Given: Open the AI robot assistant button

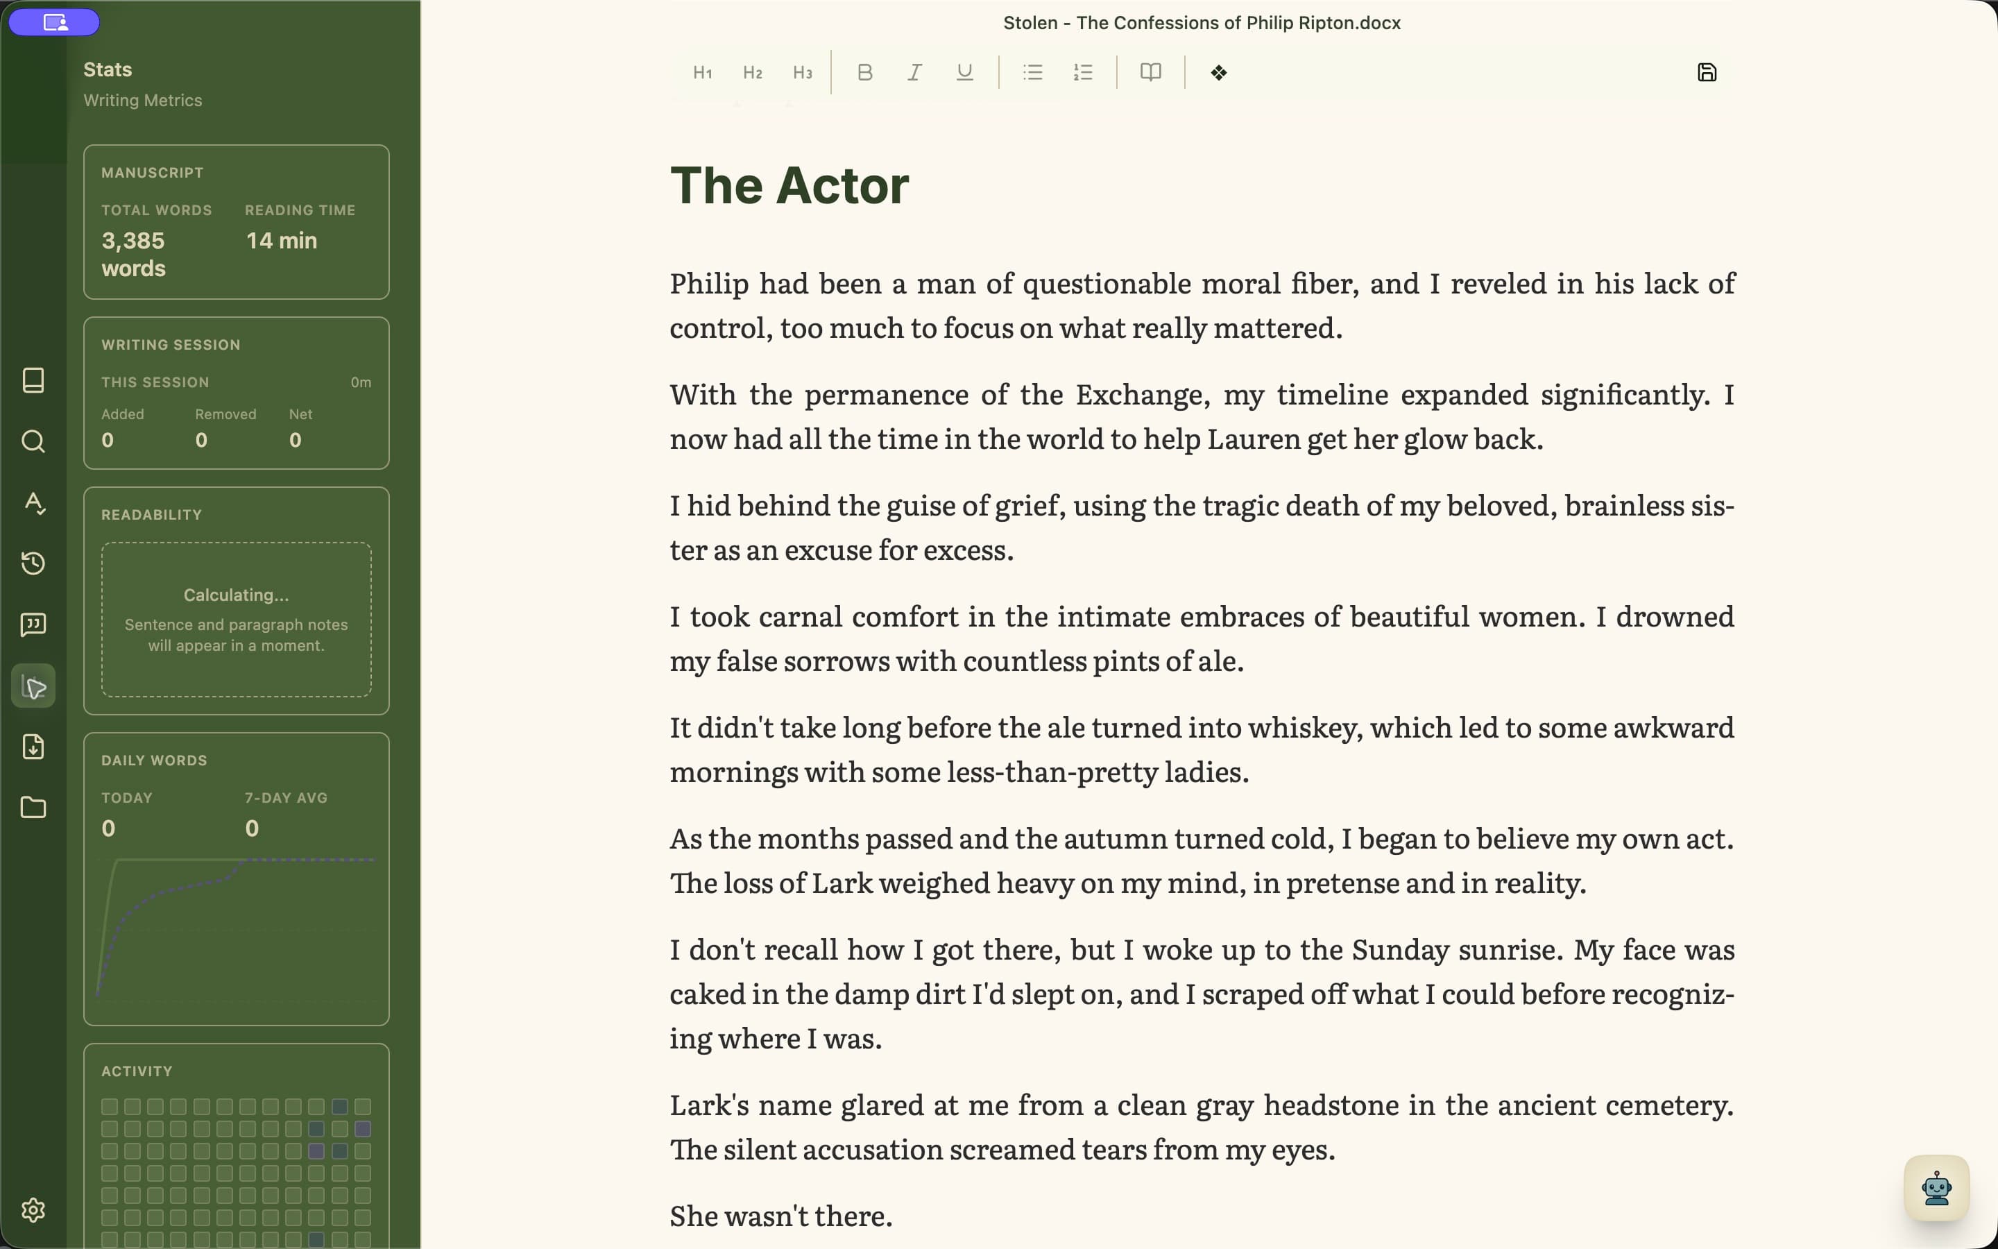Looking at the screenshot, I should coord(1936,1188).
